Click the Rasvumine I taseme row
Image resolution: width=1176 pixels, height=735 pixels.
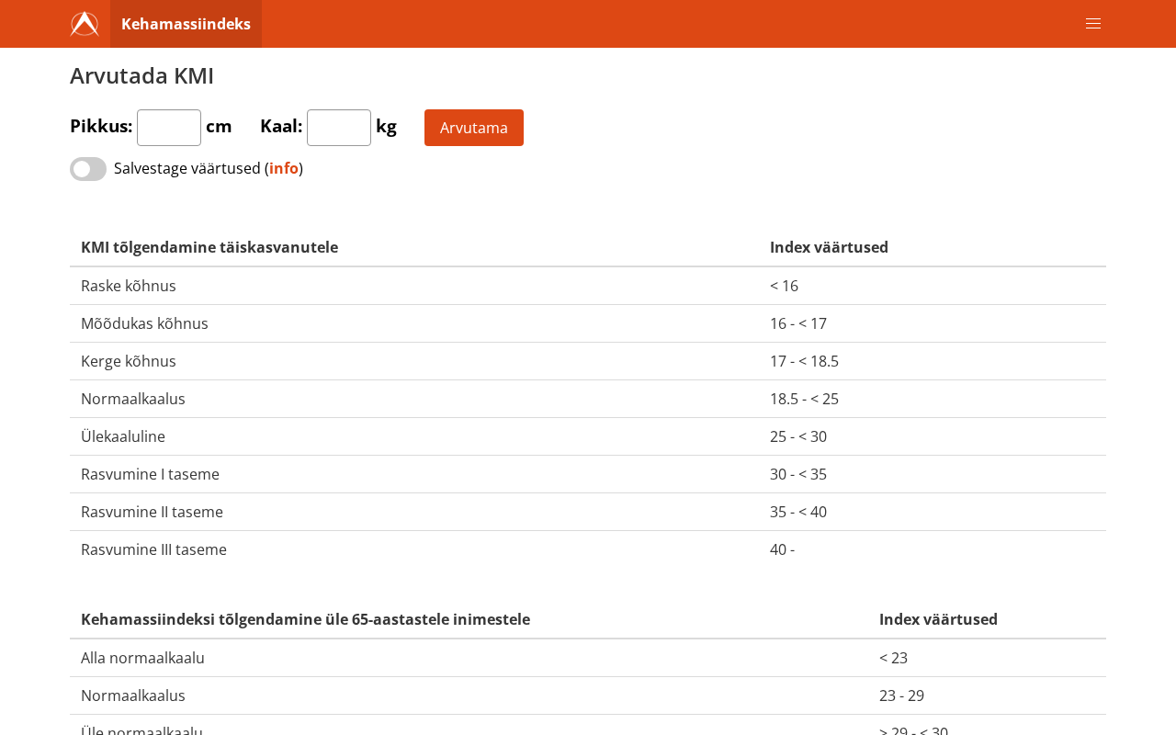click(x=588, y=474)
